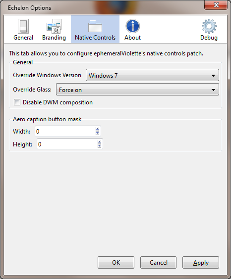Select the Native Controls folder icon
The image size is (231, 279).
pos(95,26)
